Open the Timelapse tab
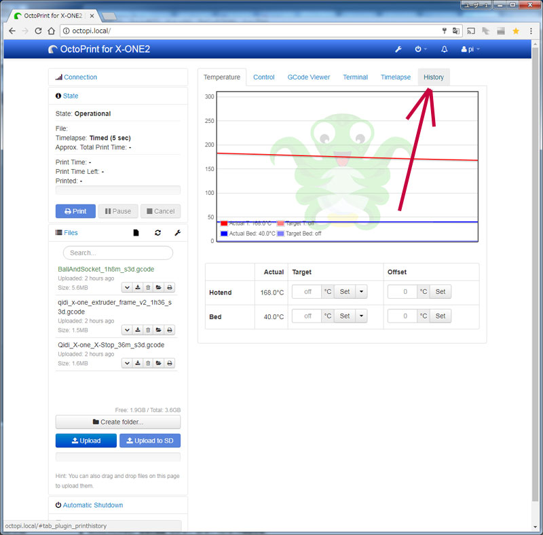Image resolution: width=543 pixels, height=535 pixels. pyautogui.click(x=396, y=77)
